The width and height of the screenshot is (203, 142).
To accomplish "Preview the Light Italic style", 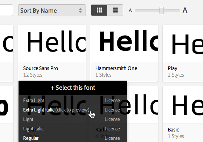I will tap(33, 129).
